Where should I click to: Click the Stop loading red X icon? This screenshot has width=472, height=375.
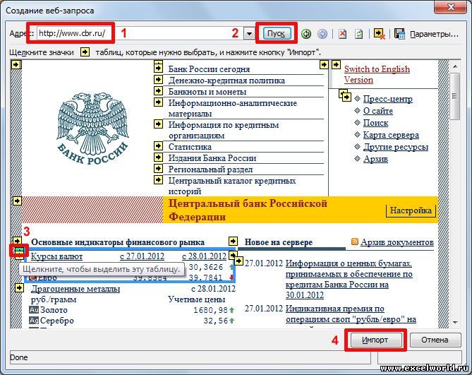coord(342,34)
